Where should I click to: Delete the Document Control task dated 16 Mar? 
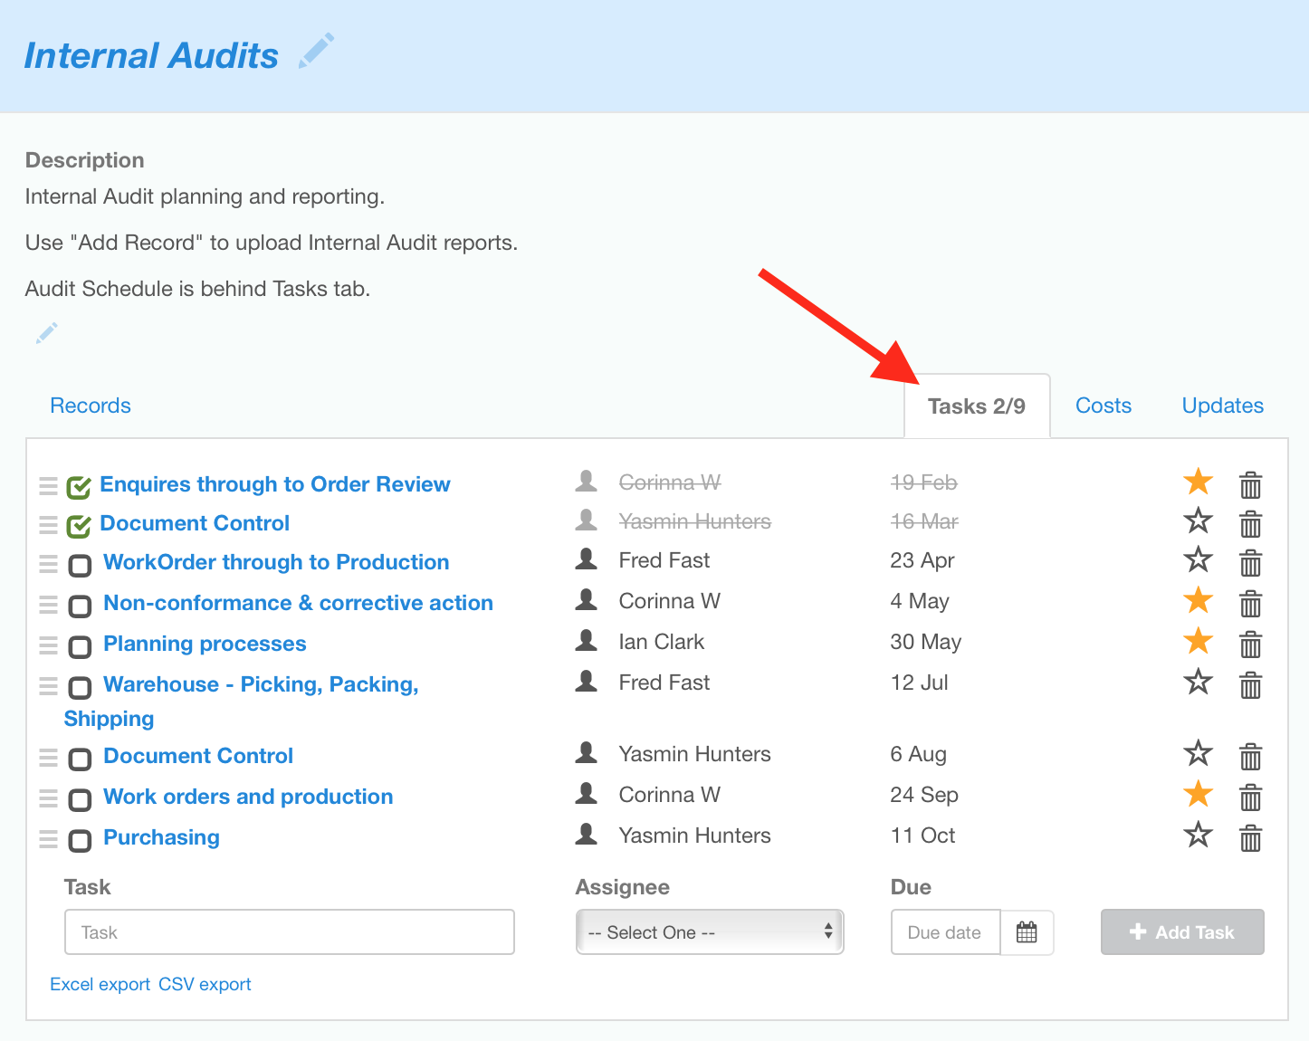tap(1250, 524)
